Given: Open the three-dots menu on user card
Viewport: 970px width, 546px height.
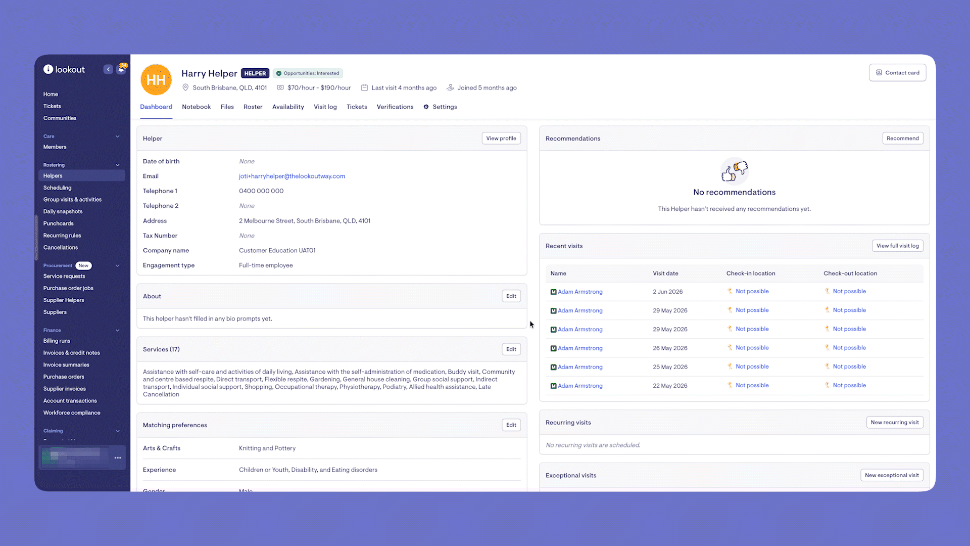Looking at the screenshot, I should click(x=118, y=458).
